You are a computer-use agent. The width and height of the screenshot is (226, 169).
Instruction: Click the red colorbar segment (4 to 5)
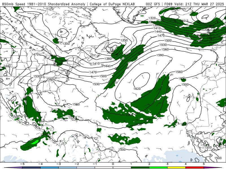(x=195, y=168)
